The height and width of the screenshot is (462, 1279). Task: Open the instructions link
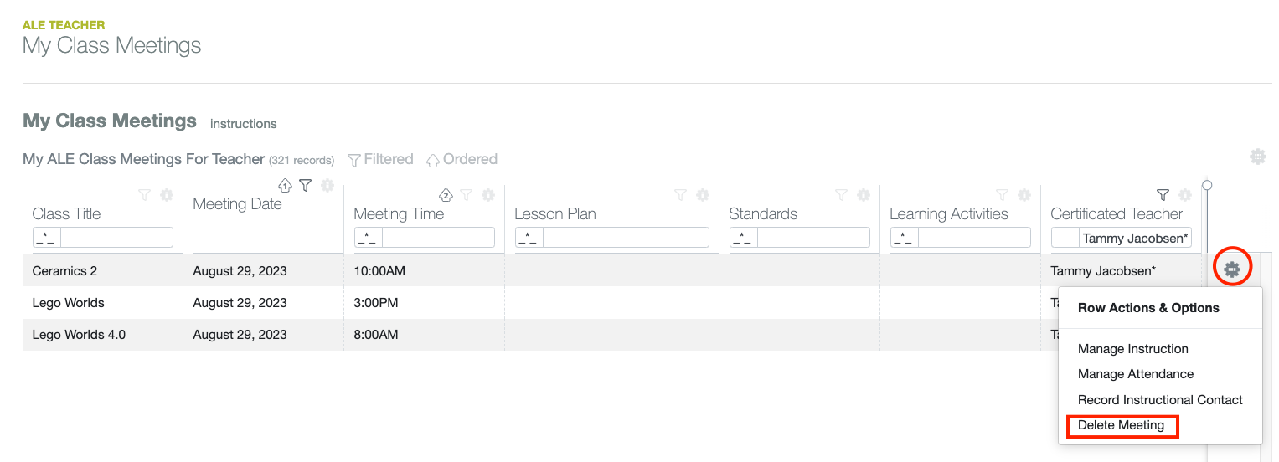pyautogui.click(x=243, y=124)
